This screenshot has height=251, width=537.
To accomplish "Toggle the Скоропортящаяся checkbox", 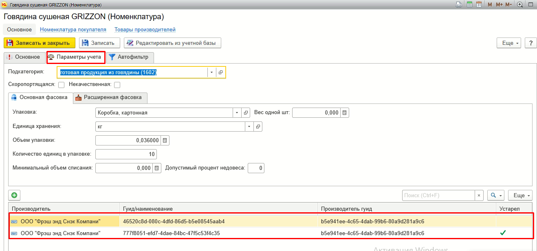I will pos(62,85).
